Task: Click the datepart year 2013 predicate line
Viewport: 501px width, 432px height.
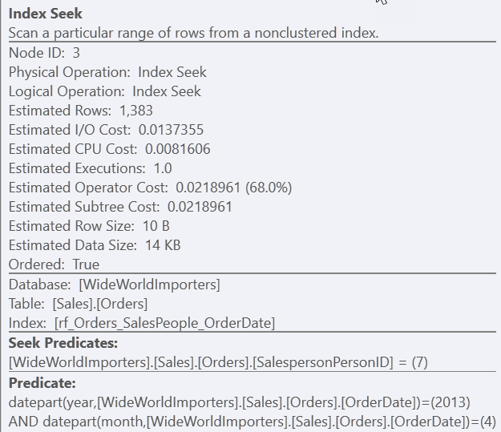Action: [x=239, y=401]
